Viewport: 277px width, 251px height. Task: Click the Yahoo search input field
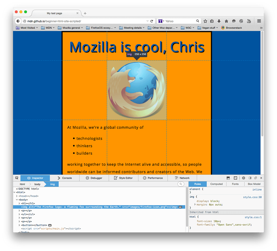[x=179, y=21]
